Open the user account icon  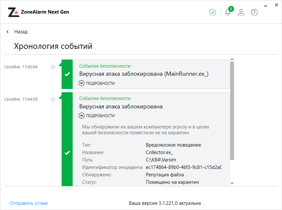241,12
